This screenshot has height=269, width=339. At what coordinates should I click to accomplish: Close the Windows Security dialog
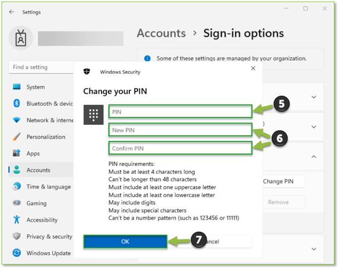[253, 68]
